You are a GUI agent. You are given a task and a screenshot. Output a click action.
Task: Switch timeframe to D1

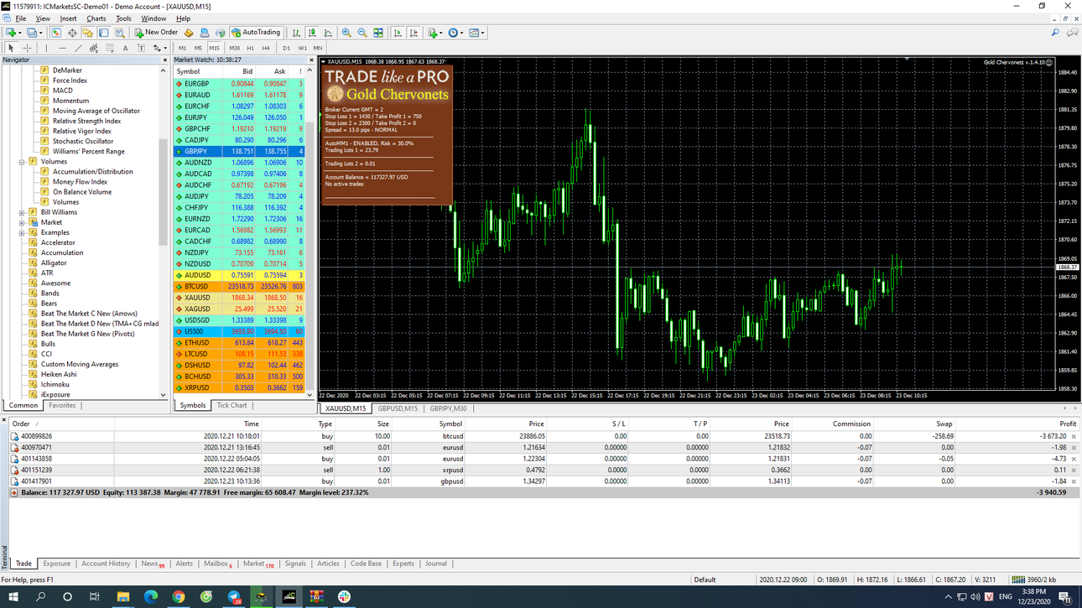pyautogui.click(x=286, y=48)
